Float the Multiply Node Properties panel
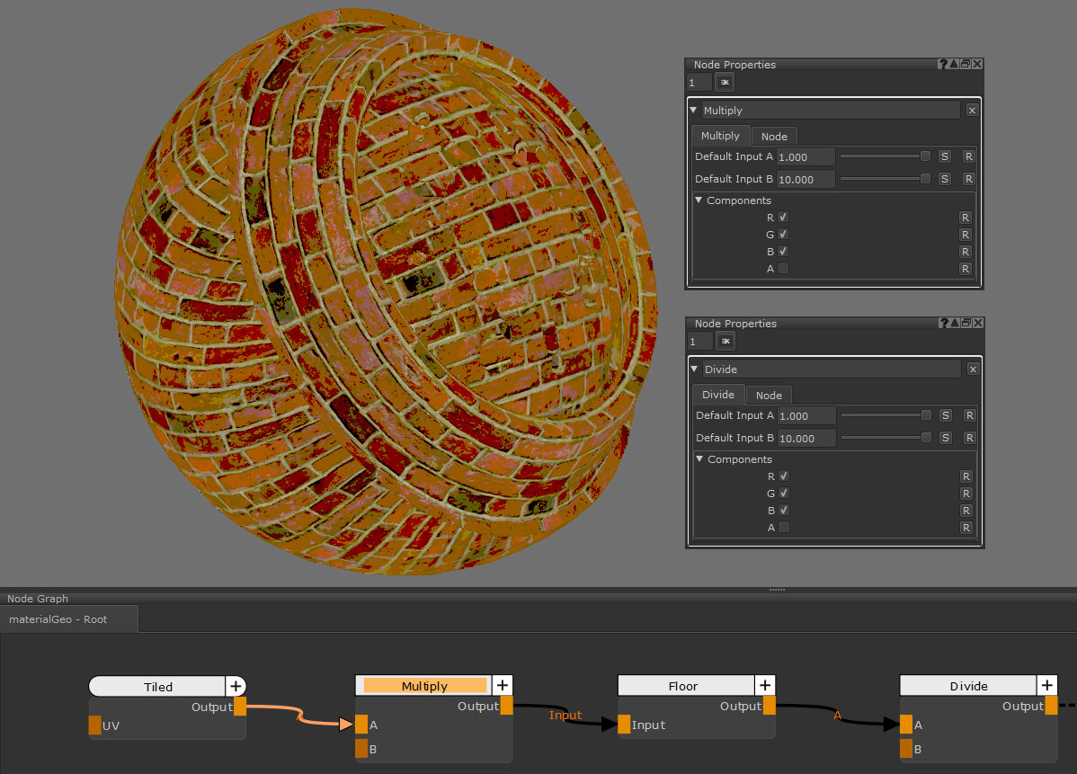 [965, 65]
